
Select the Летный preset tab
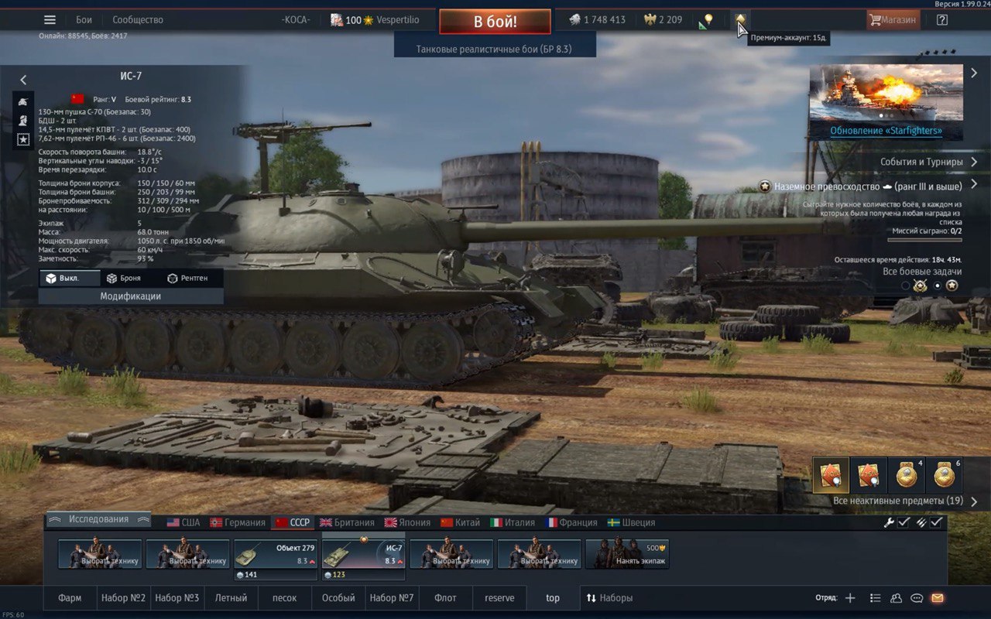[x=231, y=598]
